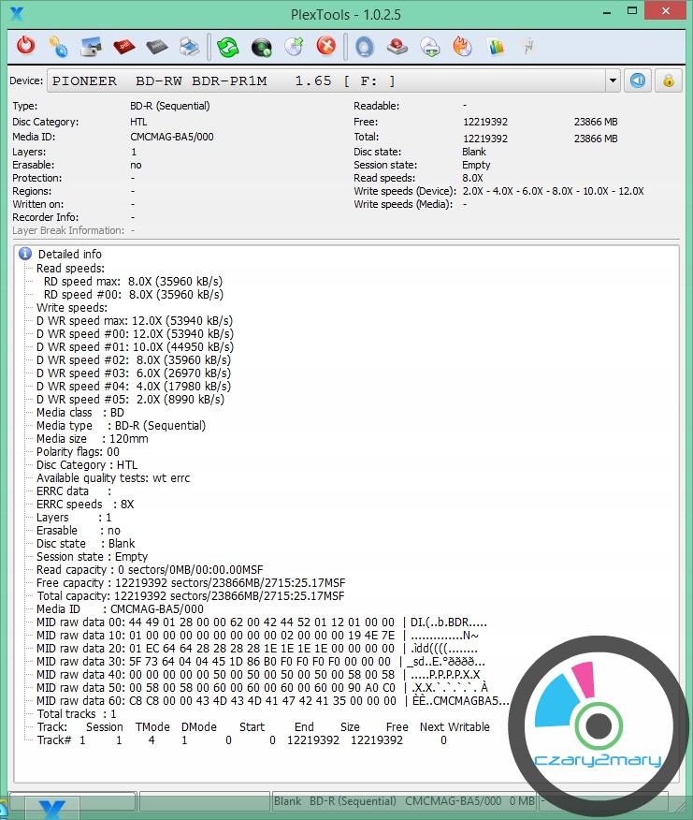Image resolution: width=693 pixels, height=820 pixels.
Task: Open the colored bar chart icon
Action: click(x=496, y=45)
